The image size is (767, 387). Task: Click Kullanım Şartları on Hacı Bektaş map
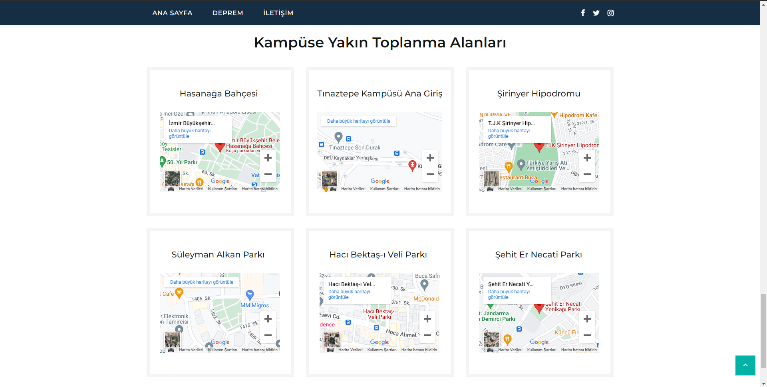(382, 350)
